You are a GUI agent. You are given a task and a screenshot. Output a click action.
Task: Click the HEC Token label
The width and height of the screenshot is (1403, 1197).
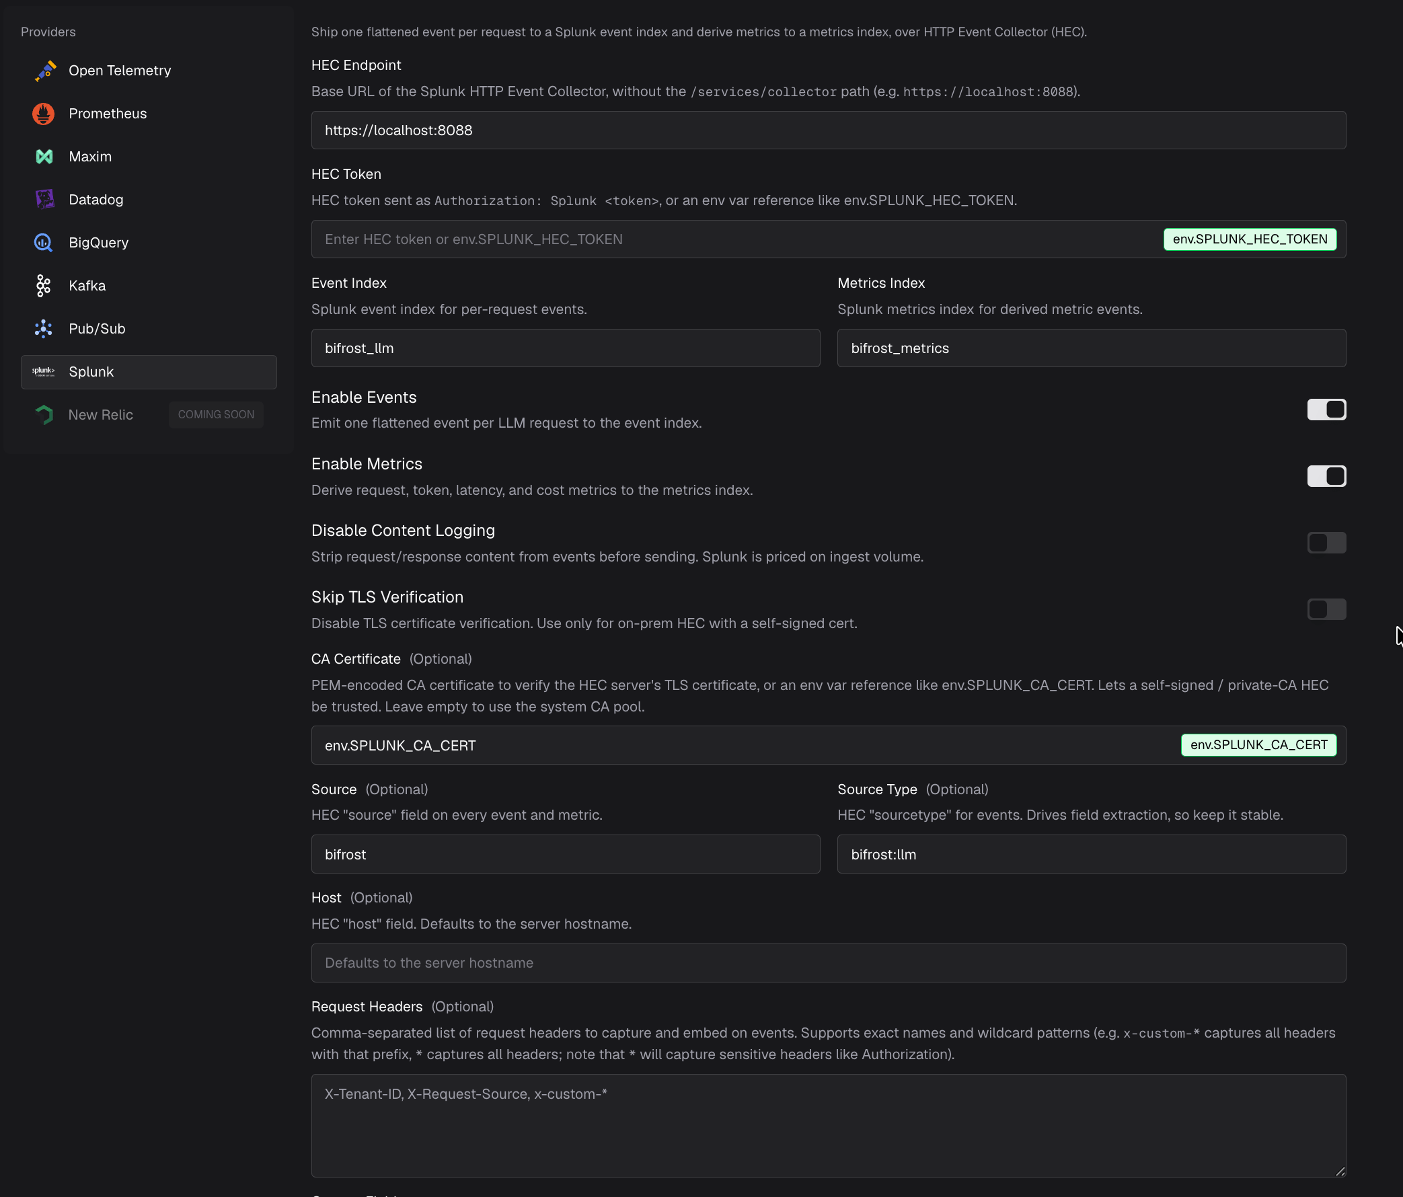coord(346,174)
